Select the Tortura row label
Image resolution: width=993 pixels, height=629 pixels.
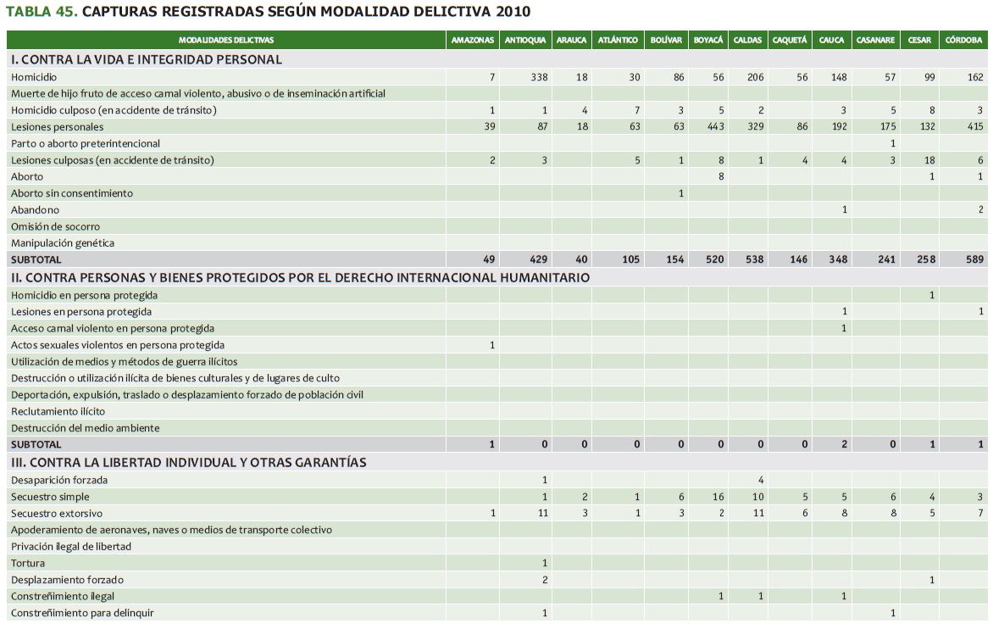tap(28, 563)
